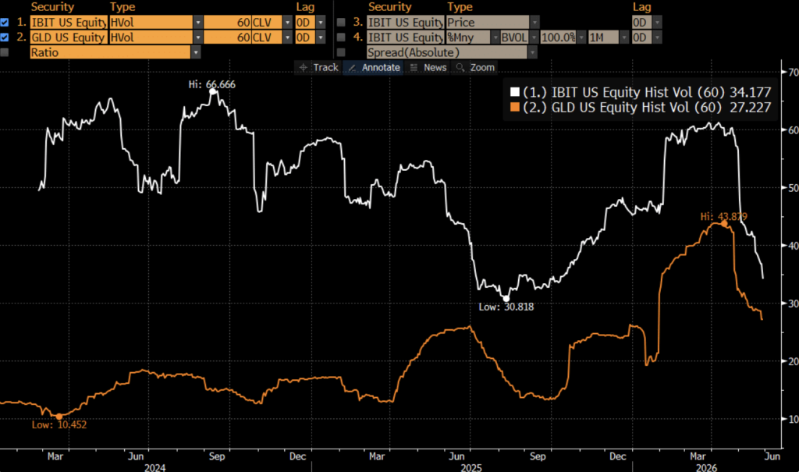Click the Hi: 66.666 marker on IBIT line
799x472 pixels.
pos(213,91)
